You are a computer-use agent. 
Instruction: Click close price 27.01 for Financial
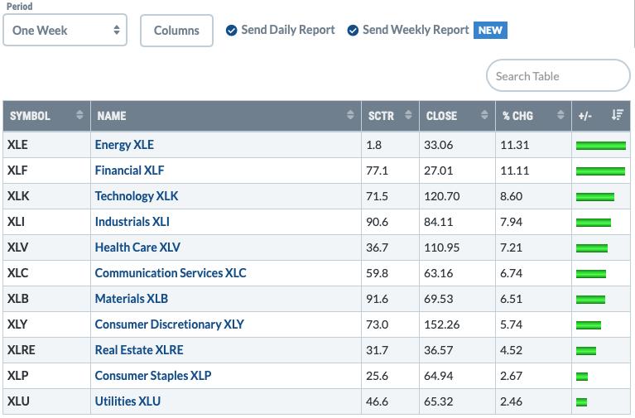(439, 171)
